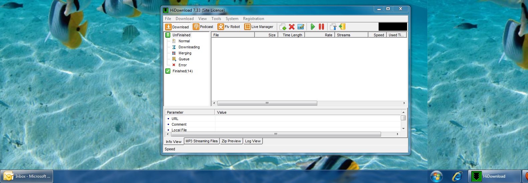The image size is (528, 183).
Task: Select the Error category in sidebar
Action: [182, 65]
